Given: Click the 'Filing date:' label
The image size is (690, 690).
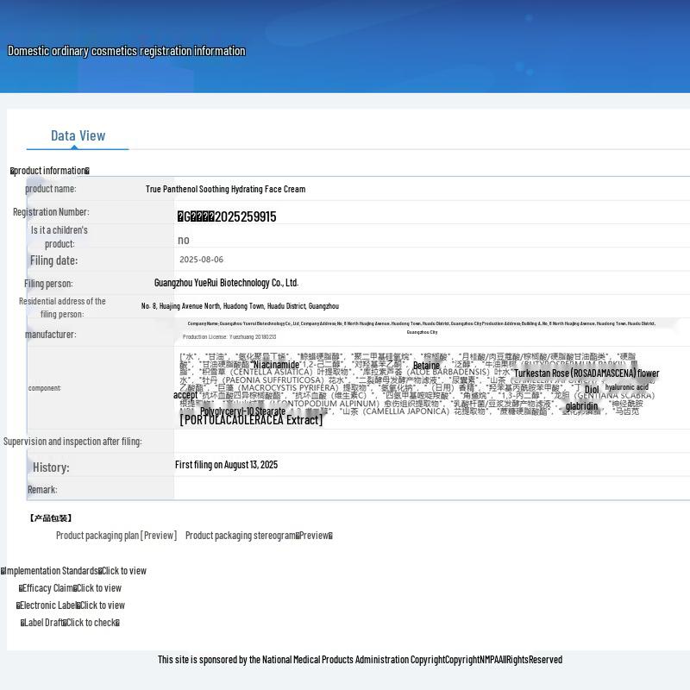Looking at the screenshot, I should click(x=53, y=260).
